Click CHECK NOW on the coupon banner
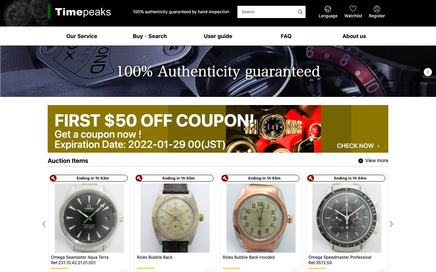 click(358, 146)
